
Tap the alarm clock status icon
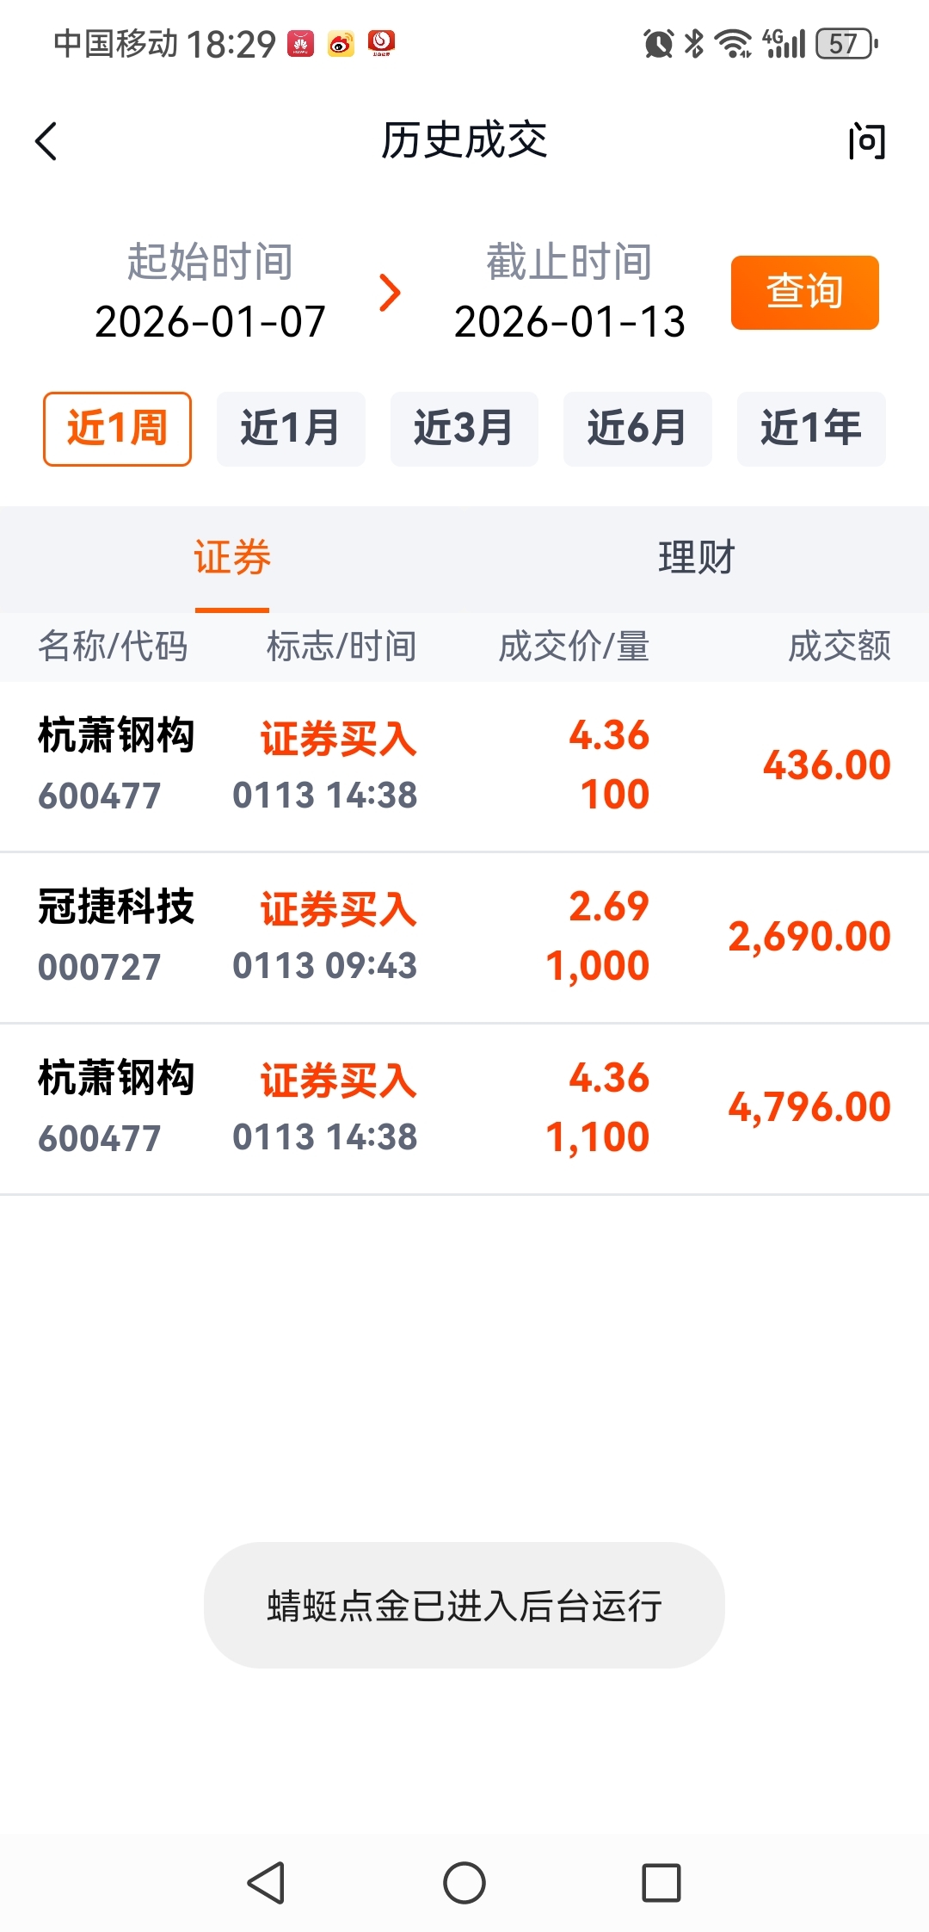click(x=659, y=43)
